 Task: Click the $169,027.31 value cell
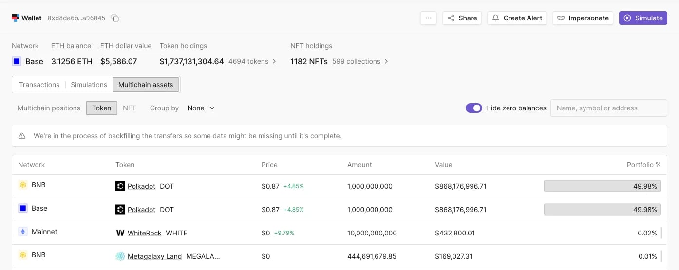click(x=454, y=256)
